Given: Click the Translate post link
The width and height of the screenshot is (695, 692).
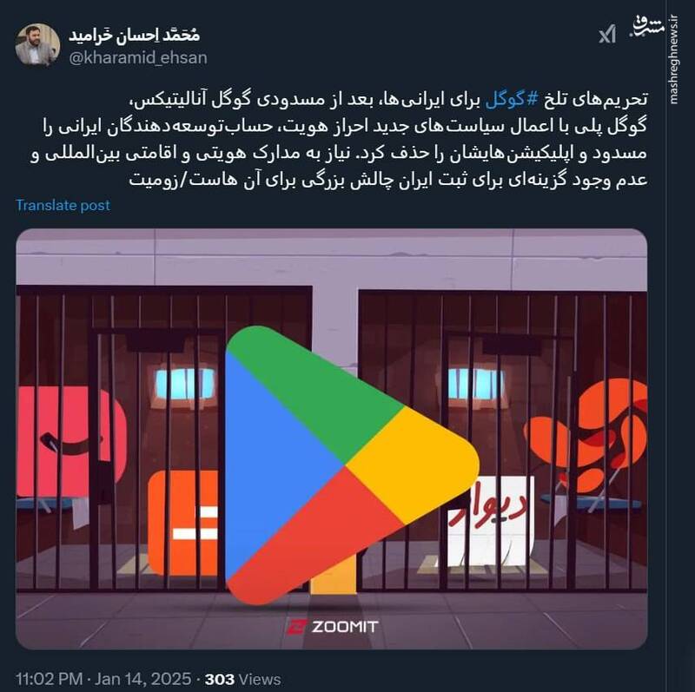Looking at the screenshot, I should (63, 205).
